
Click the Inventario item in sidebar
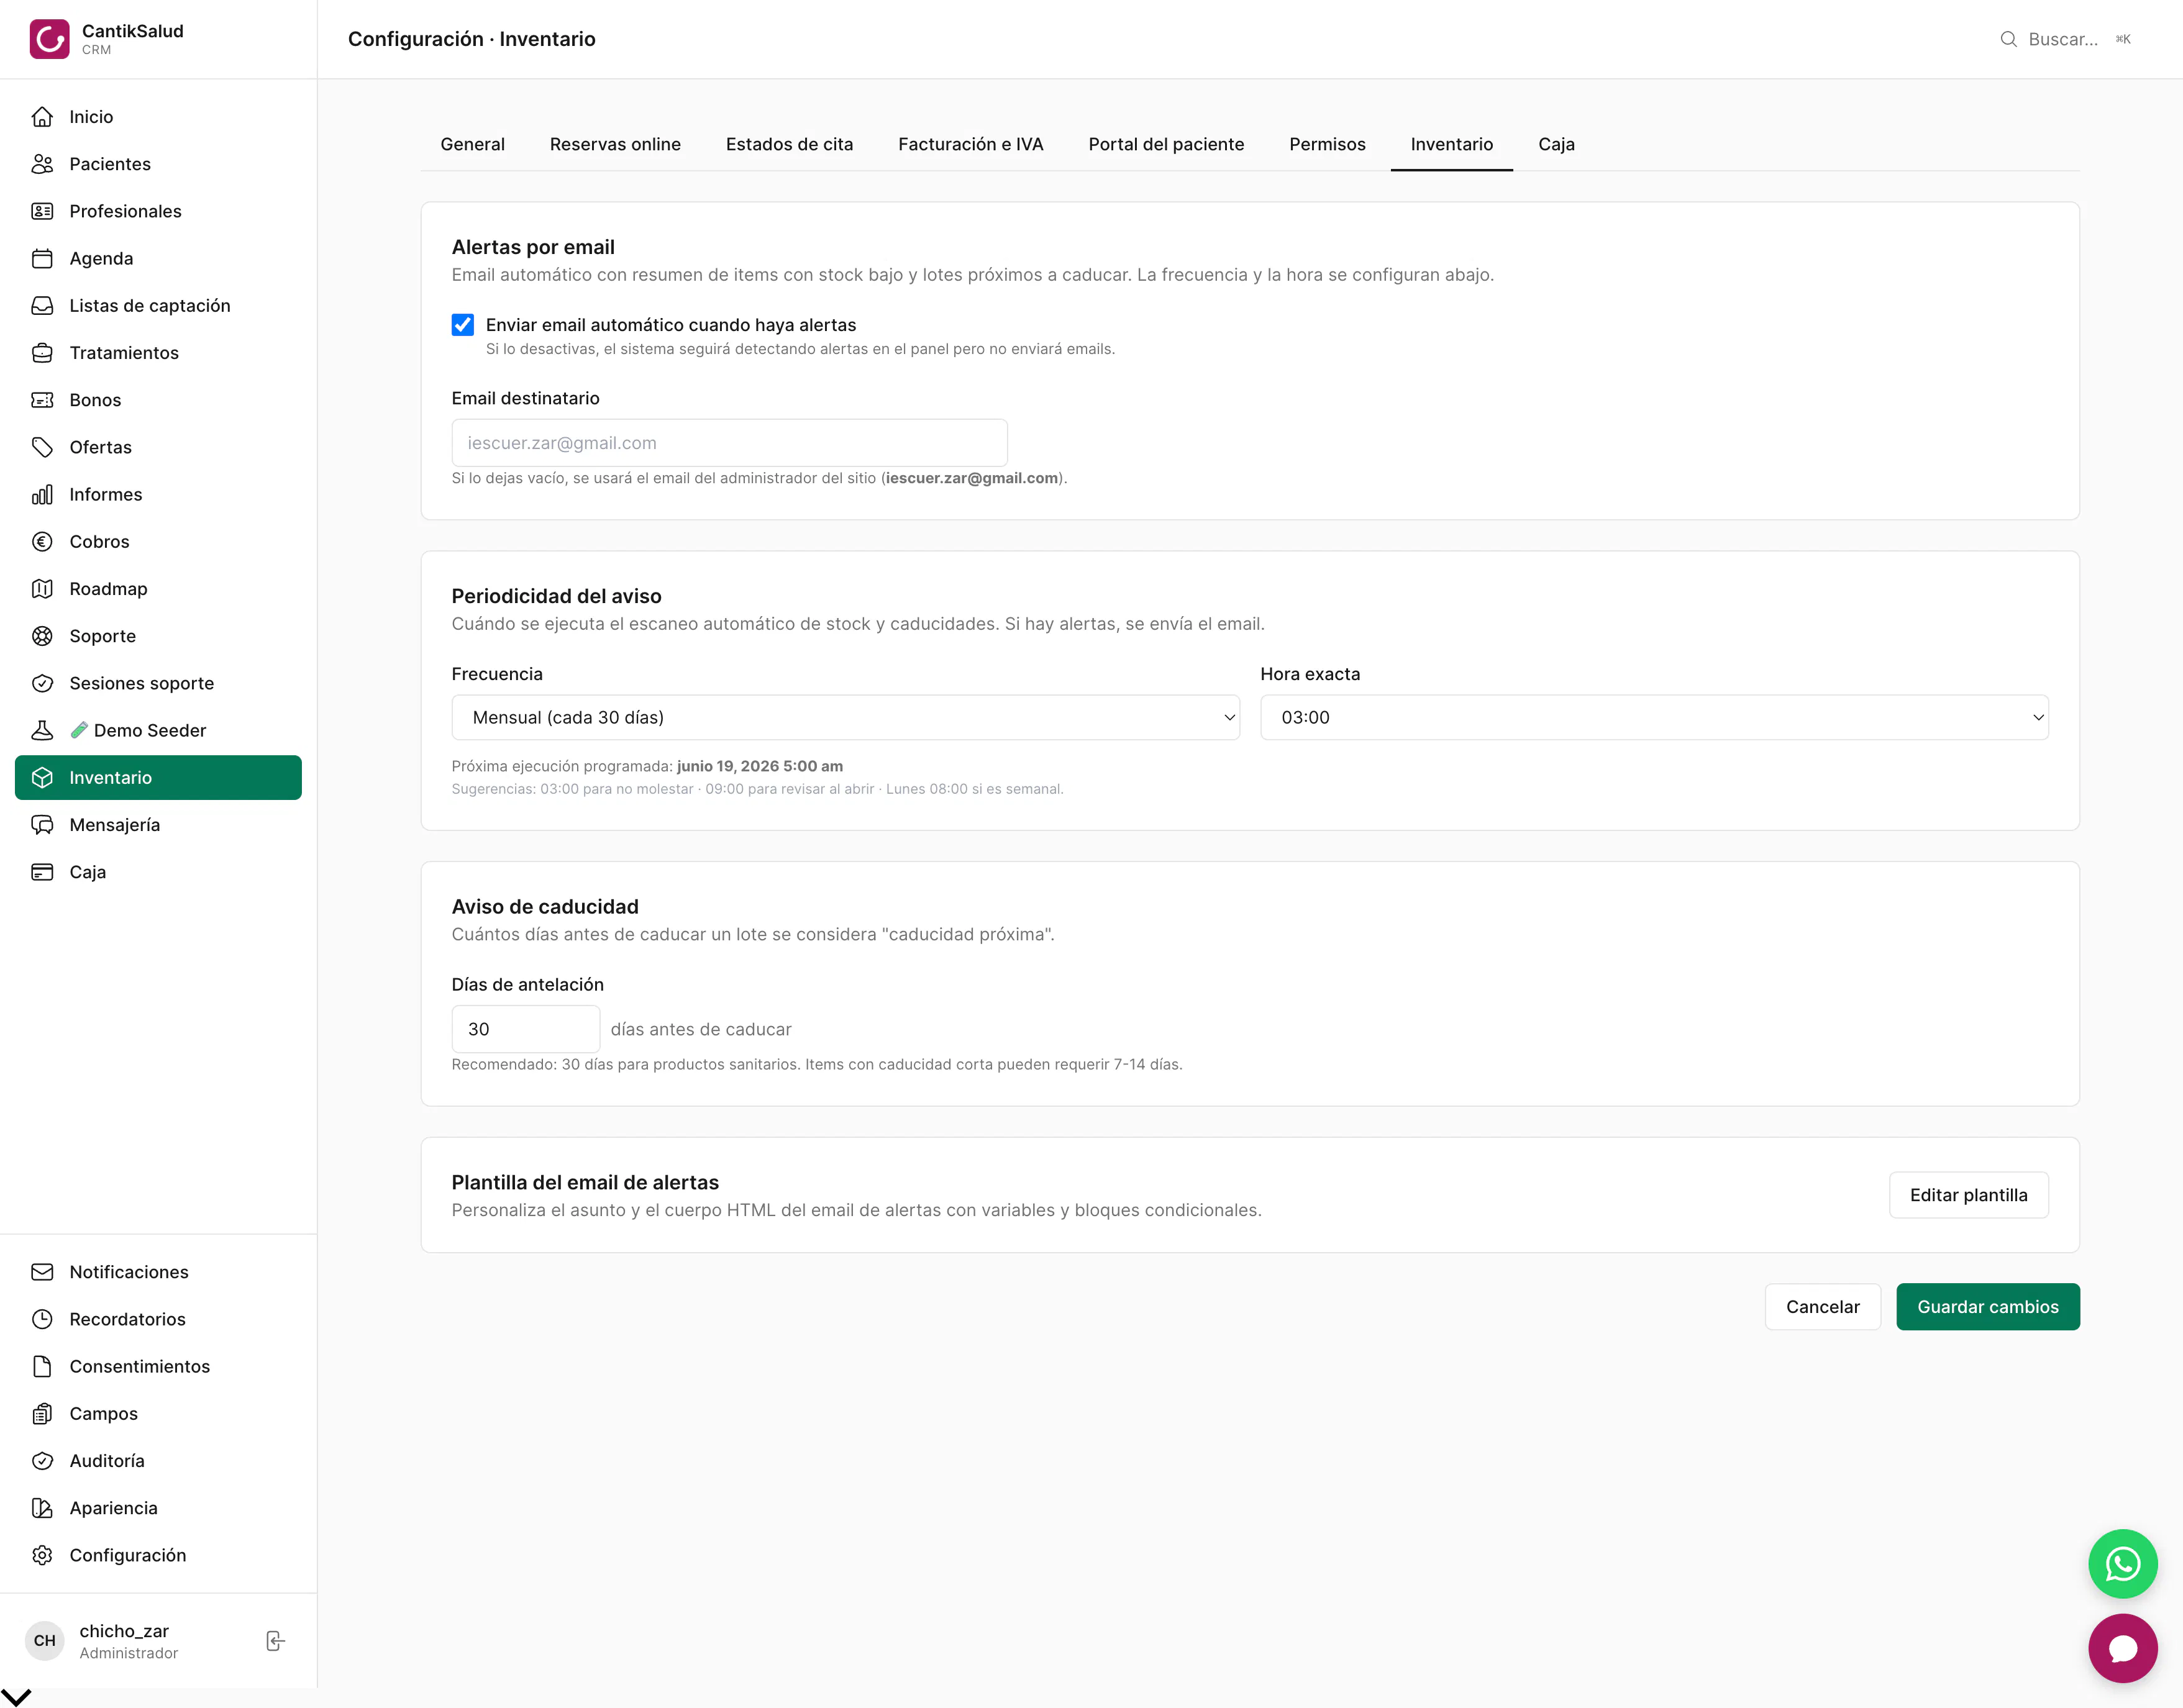click(x=158, y=778)
